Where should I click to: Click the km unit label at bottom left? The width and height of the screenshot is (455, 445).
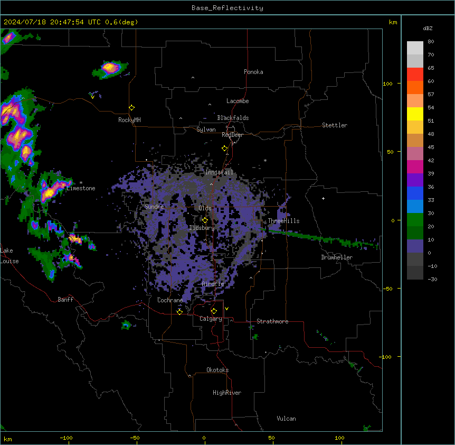8,439
